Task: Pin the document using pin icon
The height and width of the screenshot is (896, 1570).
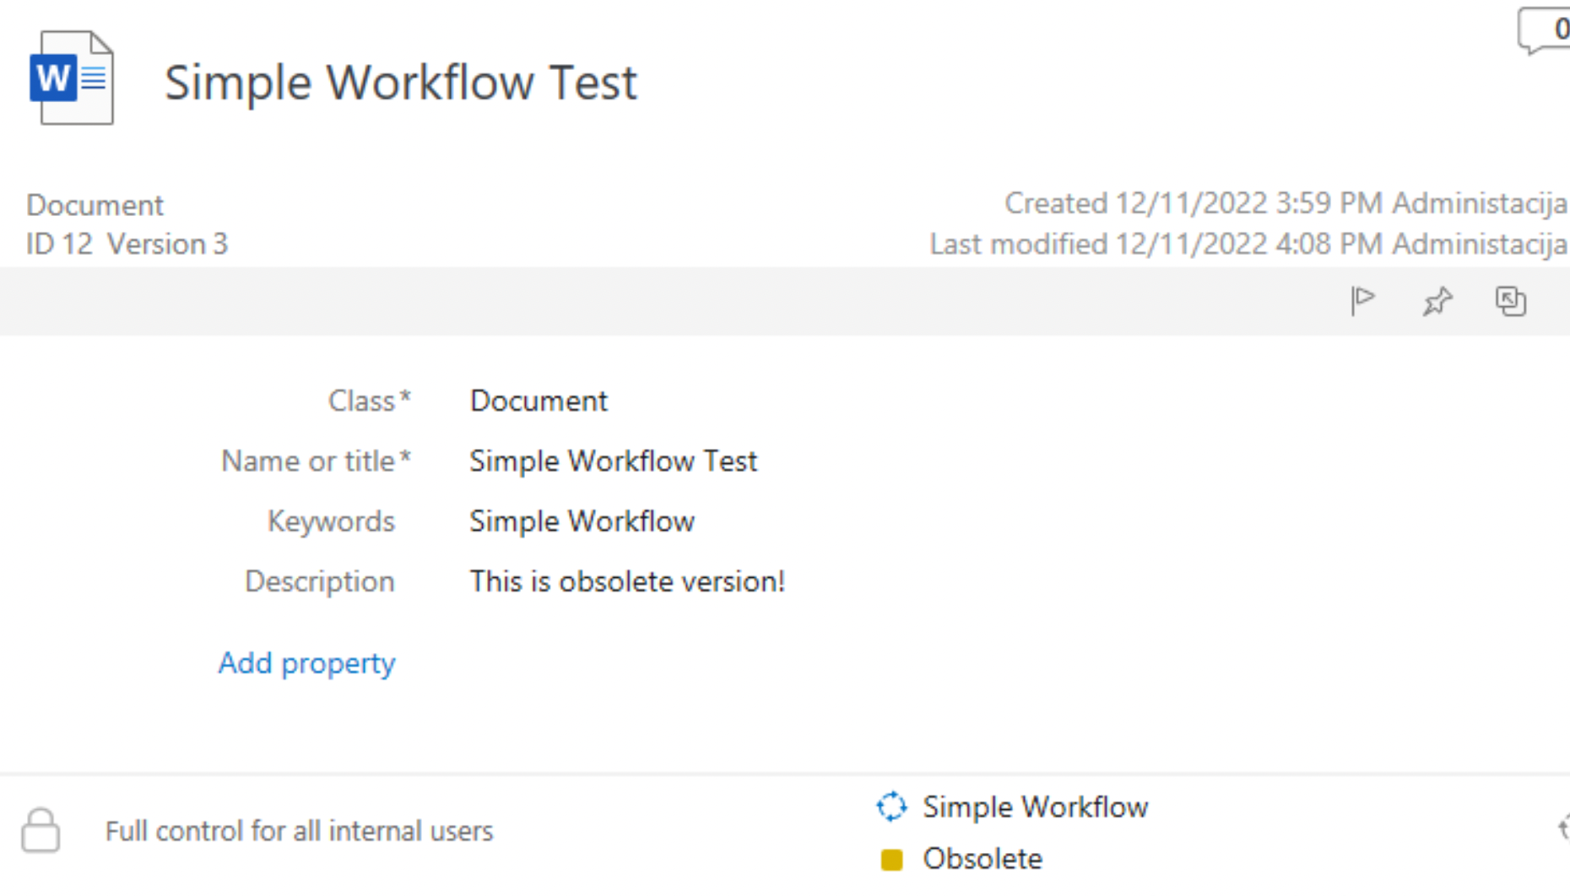Action: coord(1437,301)
